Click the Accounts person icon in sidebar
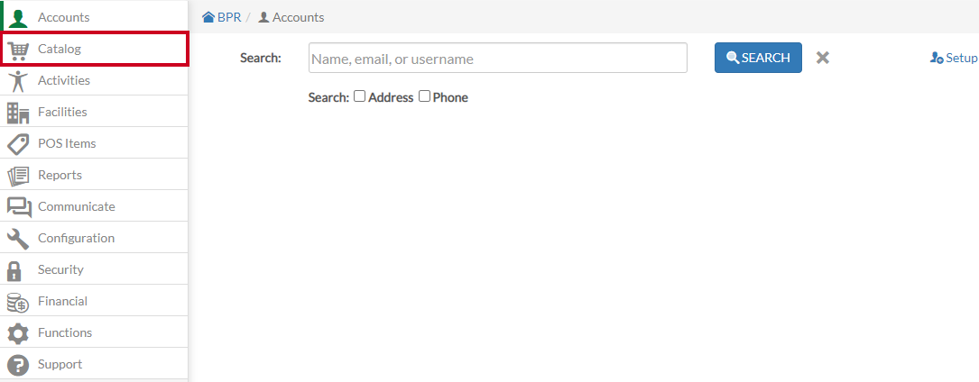979x382 pixels. tap(19, 17)
